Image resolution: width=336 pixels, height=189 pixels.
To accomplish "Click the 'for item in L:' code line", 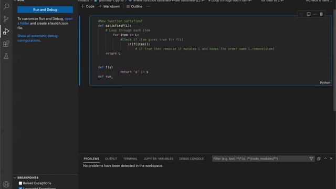I will point(126,35).
